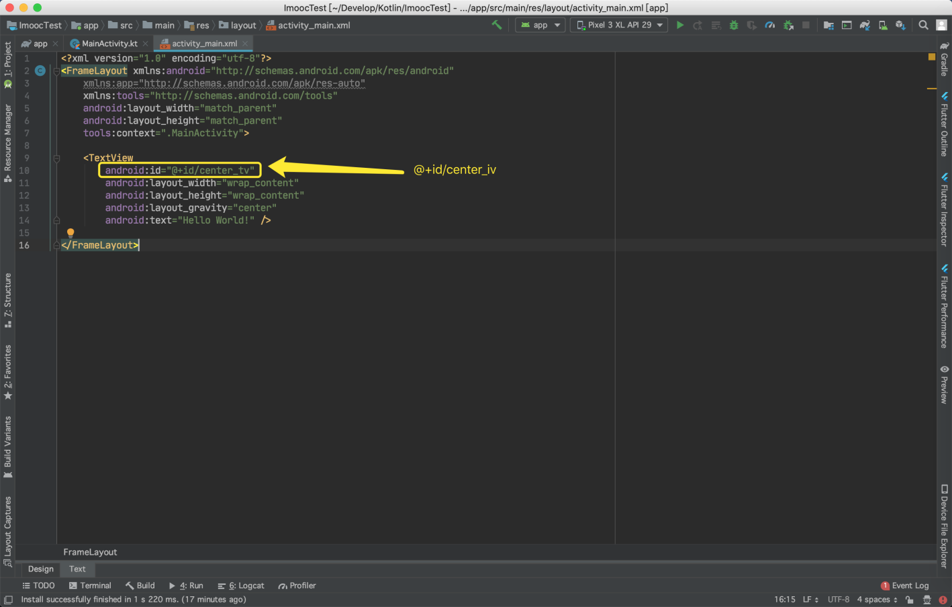Open the 2: Favorites tool window
Screen dimensions: 952x607
coord(8,372)
